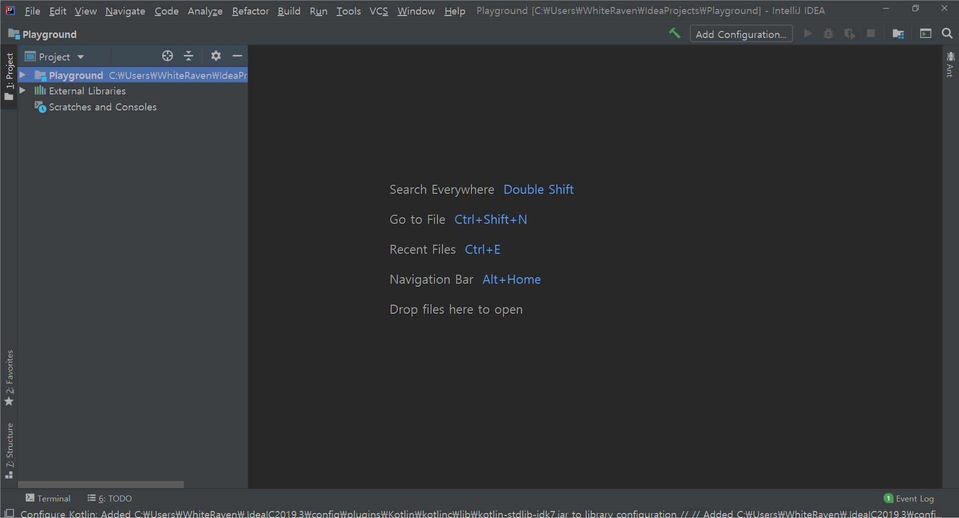The width and height of the screenshot is (959, 518).
Task: Open the Navigate menu
Action: pos(125,10)
